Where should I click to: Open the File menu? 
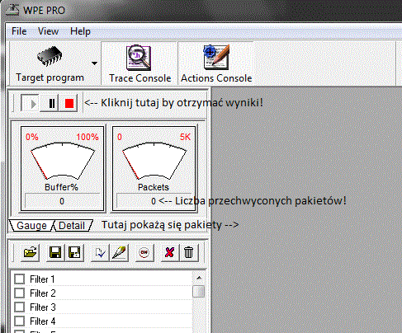[19, 31]
